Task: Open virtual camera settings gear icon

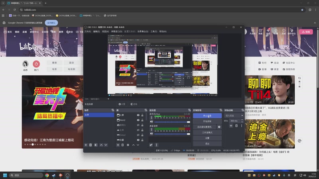Action: coord(219,127)
